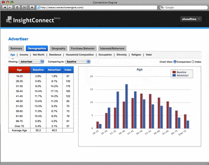The width and height of the screenshot is (209, 165).
Task: Open the Purchase Behavior tab
Action: 83,48
